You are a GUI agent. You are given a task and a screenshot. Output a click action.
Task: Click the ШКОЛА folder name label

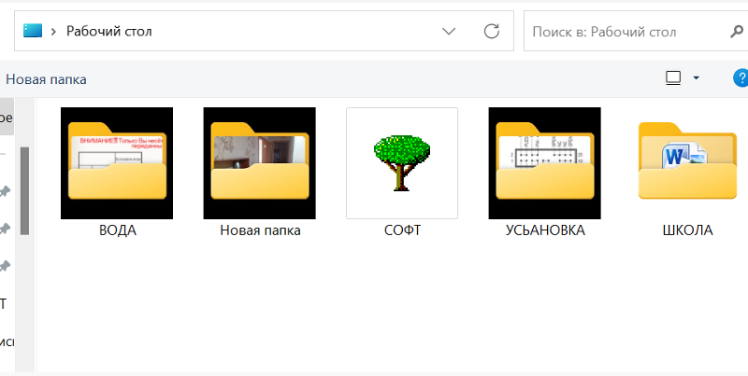click(687, 230)
